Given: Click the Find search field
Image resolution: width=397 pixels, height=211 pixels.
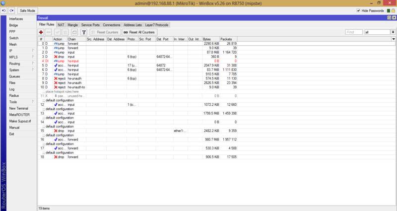Looking at the screenshot, I should [354, 32].
